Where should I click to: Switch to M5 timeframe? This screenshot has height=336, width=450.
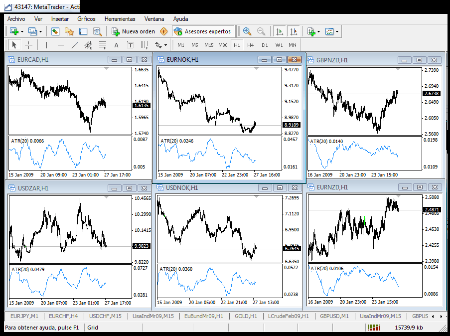click(195, 45)
